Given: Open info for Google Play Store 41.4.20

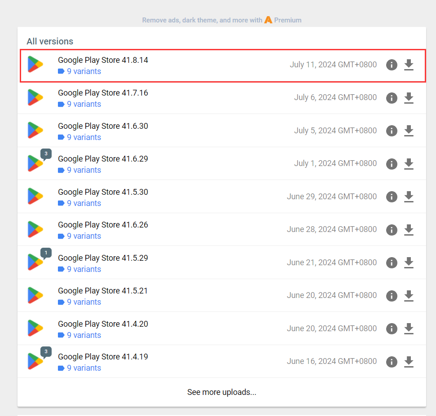Looking at the screenshot, I should (x=392, y=328).
